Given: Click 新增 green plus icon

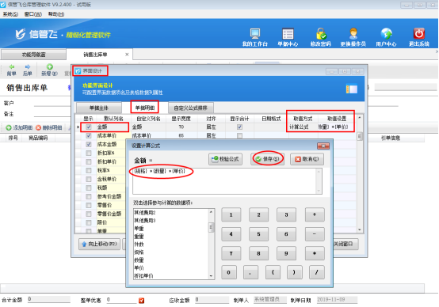Looking at the screenshot, I should pyautogui.click(x=50, y=66).
